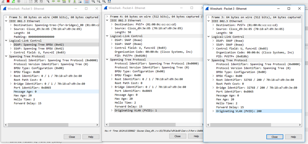Go back in packet history green left arrow
The height and width of the screenshot is (144, 308).
(x=53, y=1)
